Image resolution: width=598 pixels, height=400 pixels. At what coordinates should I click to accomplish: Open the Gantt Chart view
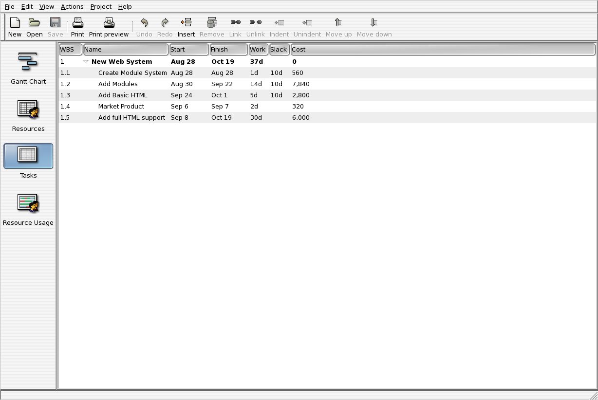click(x=28, y=68)
